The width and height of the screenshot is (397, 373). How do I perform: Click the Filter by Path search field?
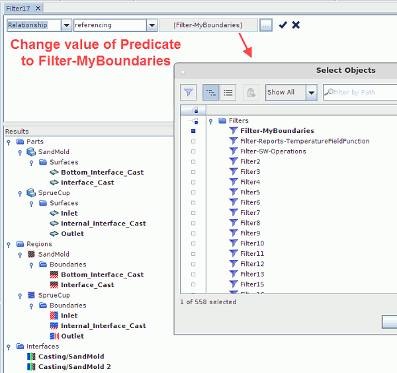(360, 93)
